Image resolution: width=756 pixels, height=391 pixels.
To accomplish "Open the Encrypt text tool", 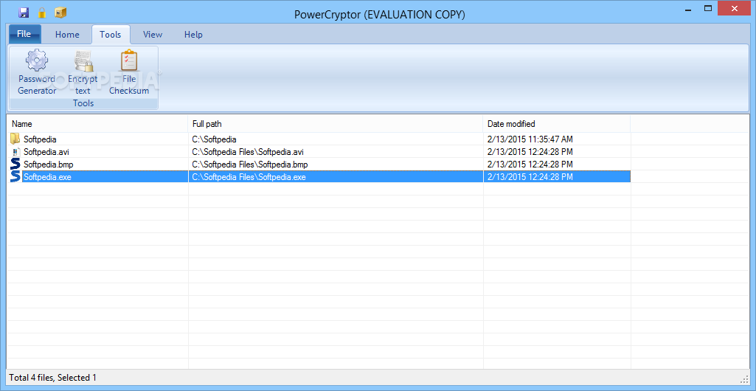I will (83, 73).
